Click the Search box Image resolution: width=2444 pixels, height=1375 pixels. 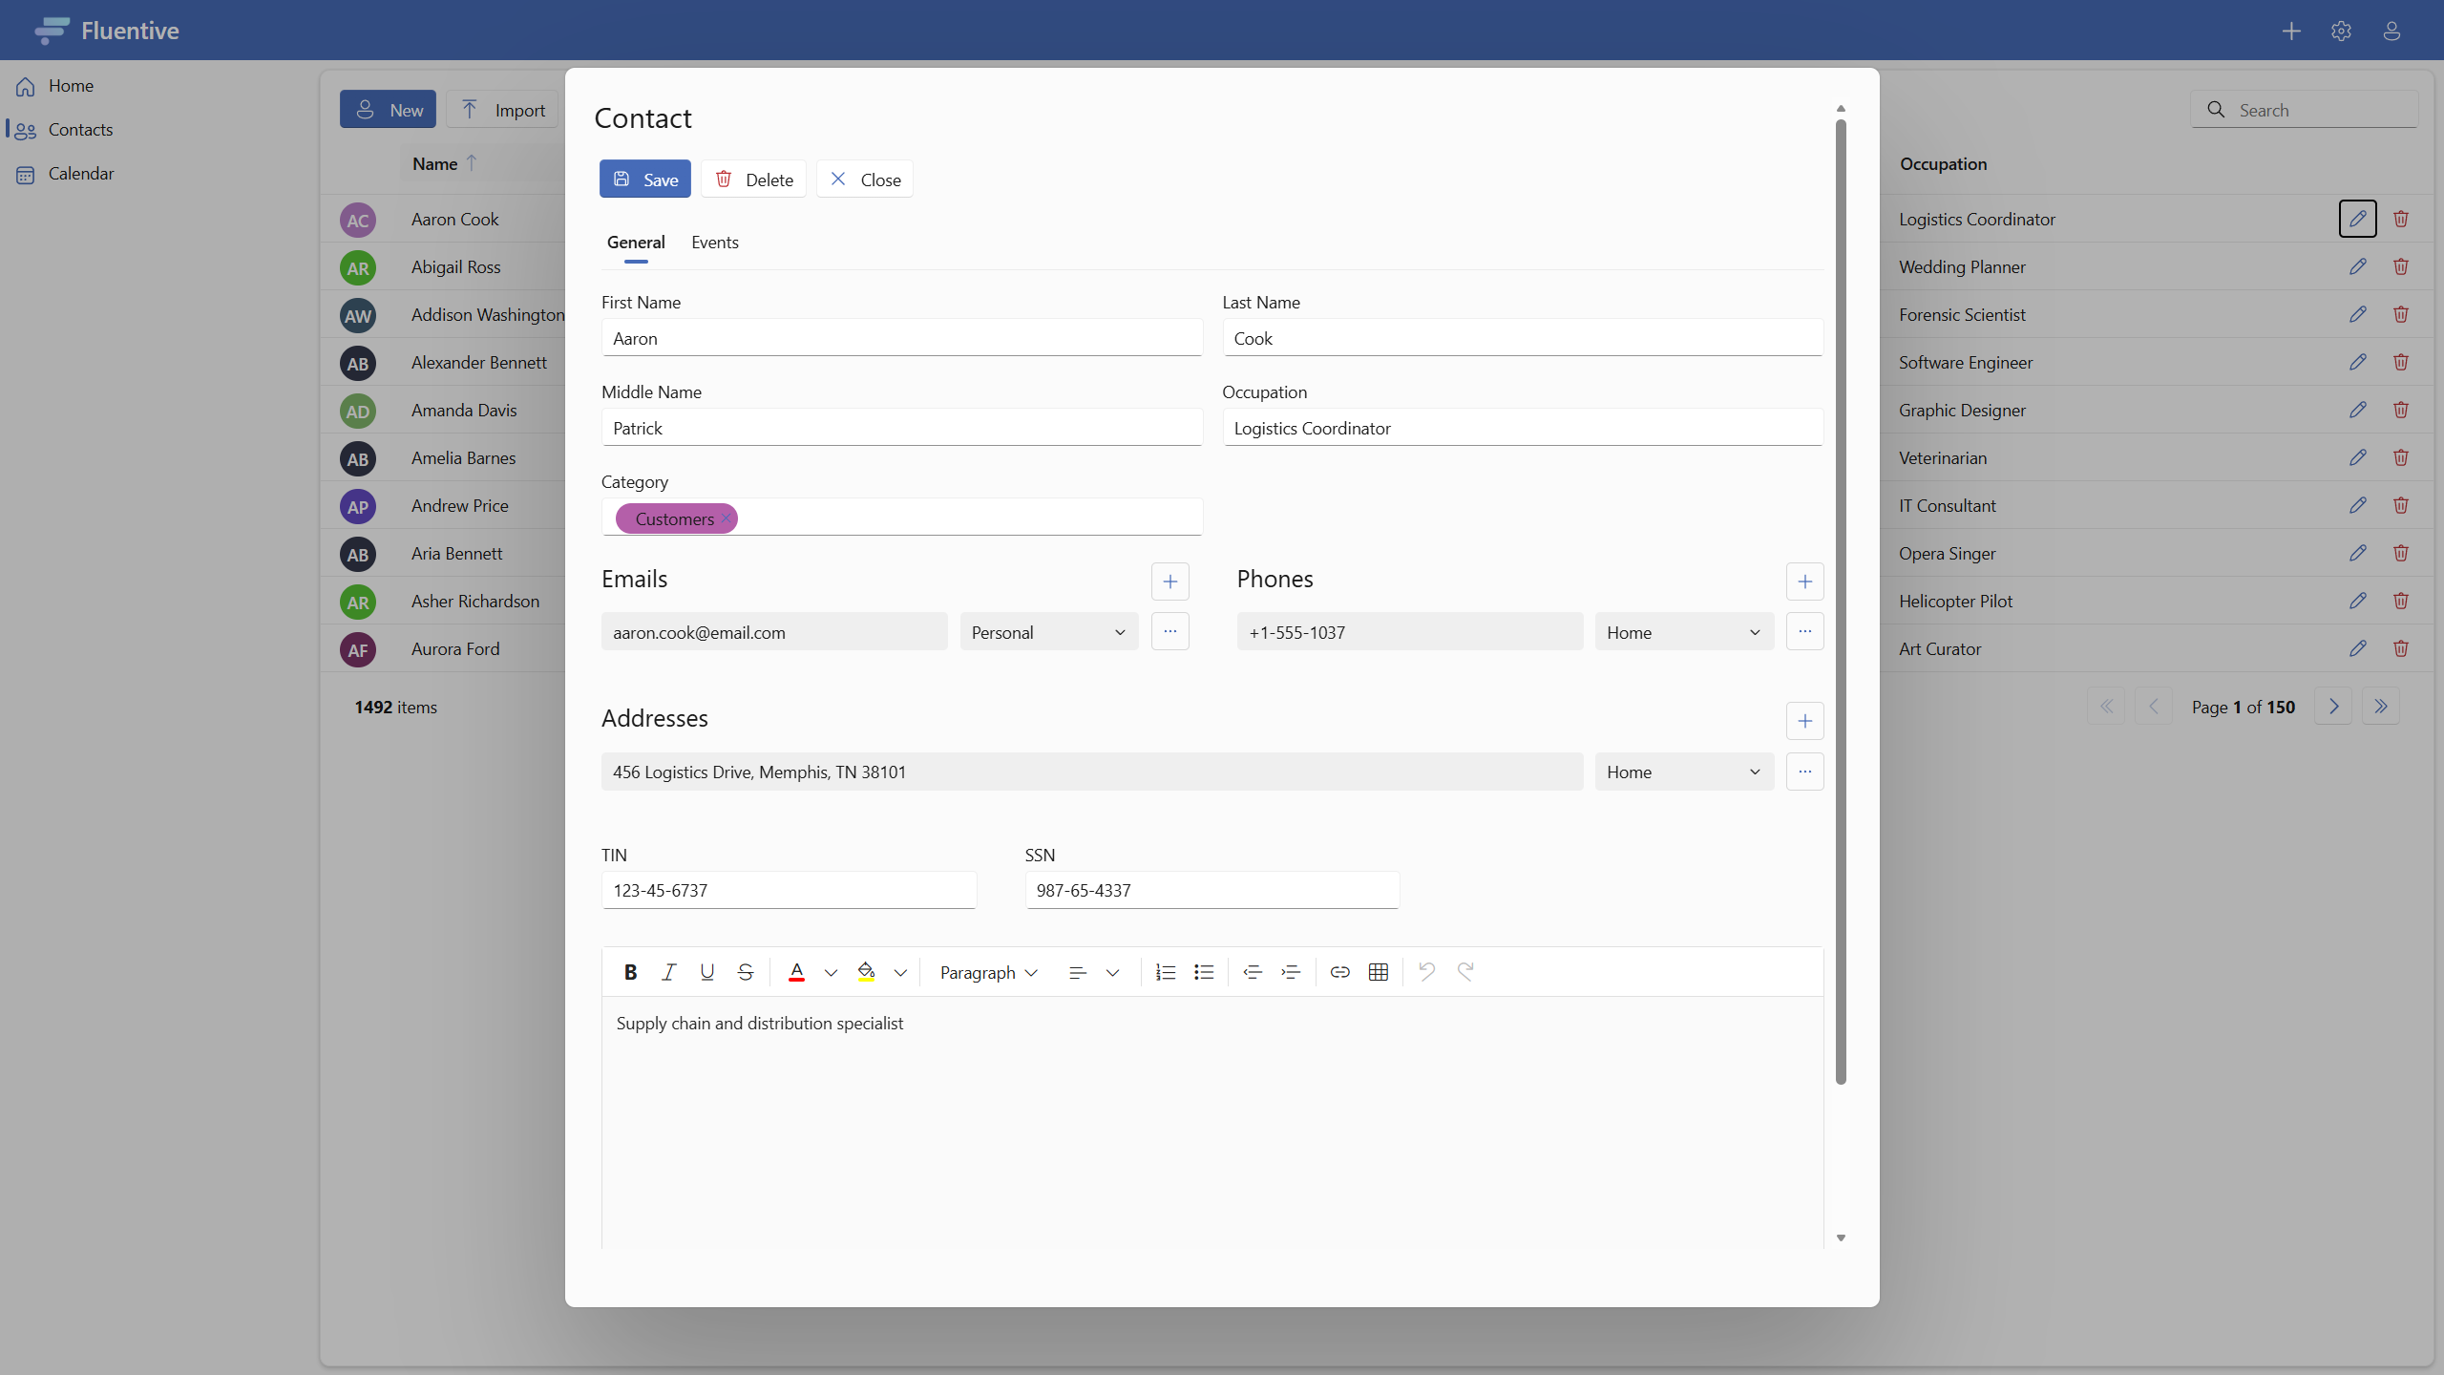coord(2305,110)
